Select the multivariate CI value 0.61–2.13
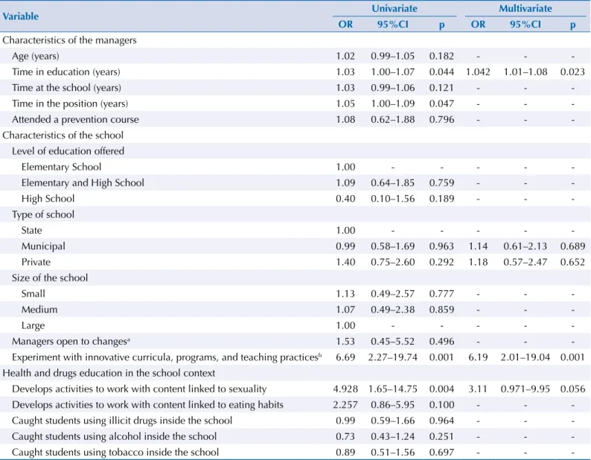Image resolution: width=591 pixels, height=460 pixels. point(525,246)
